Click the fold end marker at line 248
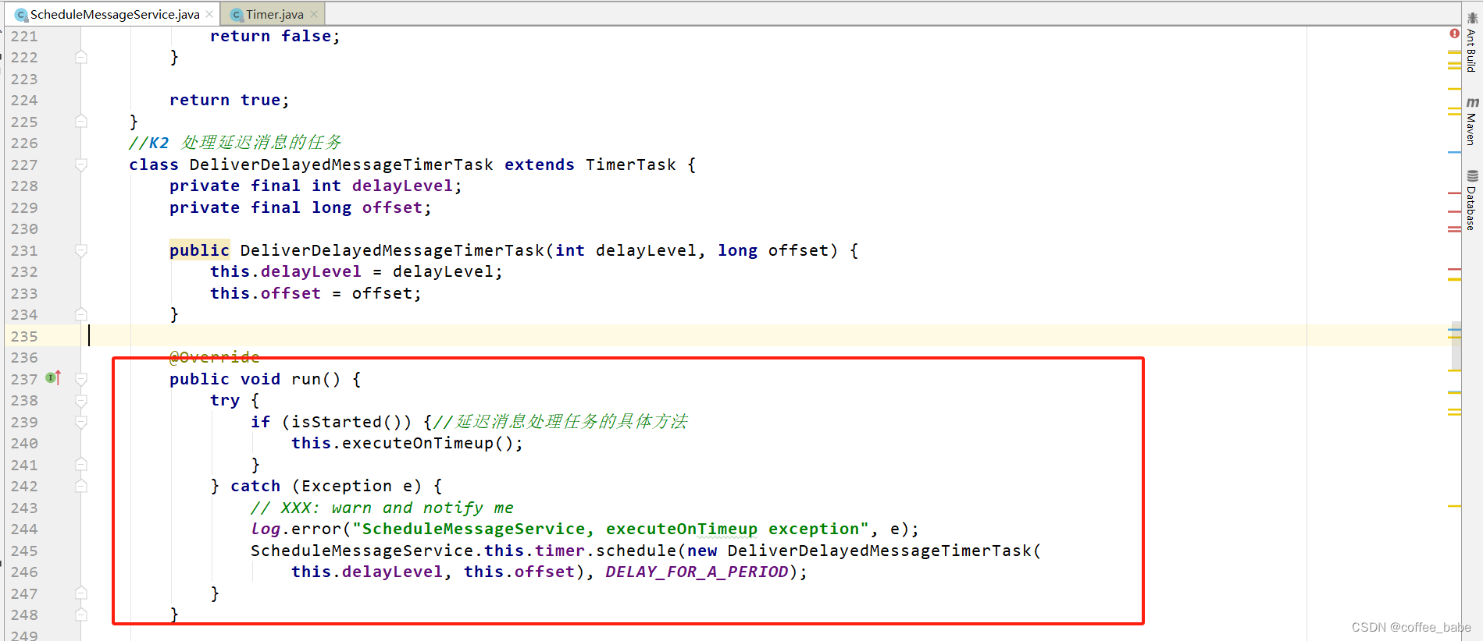 pos(81,614)
